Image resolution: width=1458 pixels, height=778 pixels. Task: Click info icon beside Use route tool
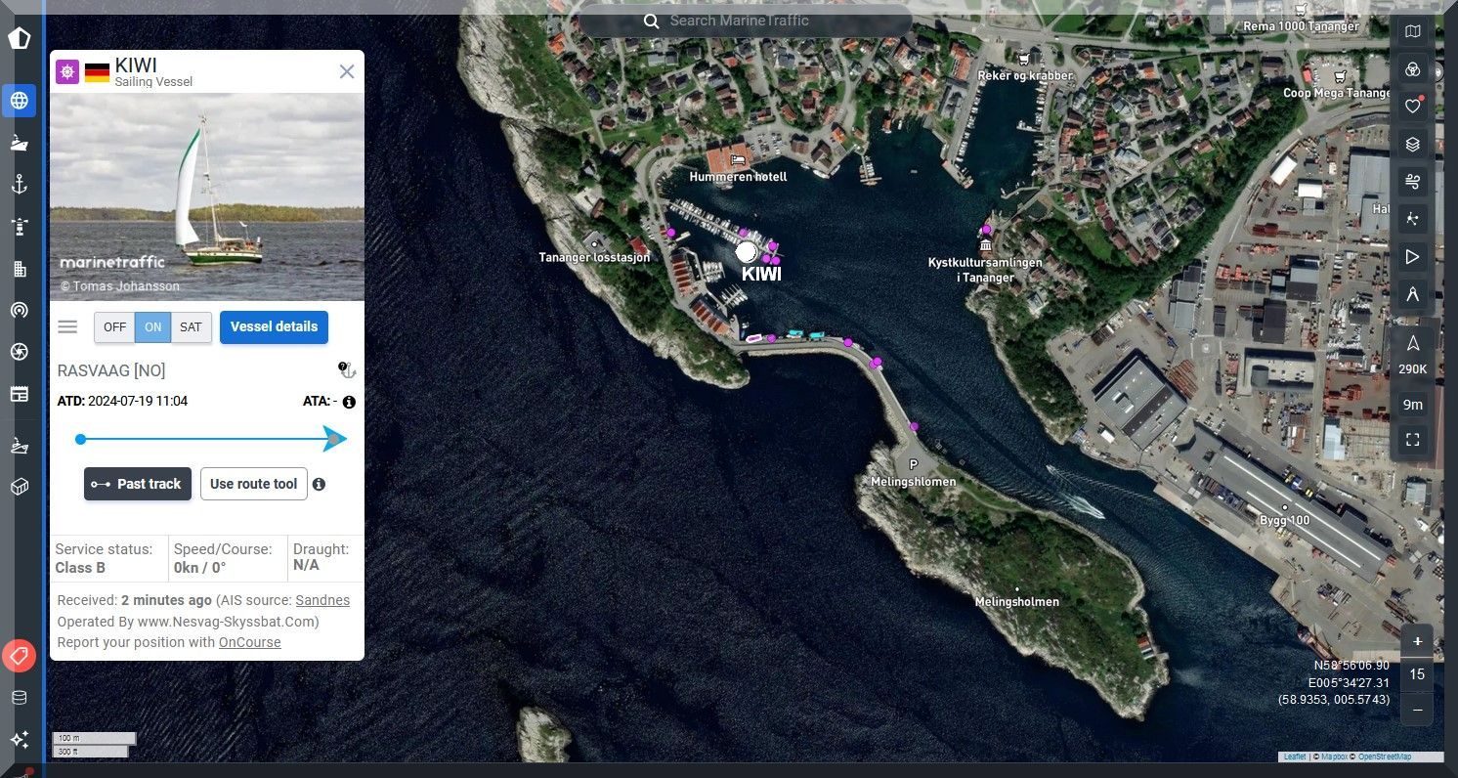click(x=319, y=484)
